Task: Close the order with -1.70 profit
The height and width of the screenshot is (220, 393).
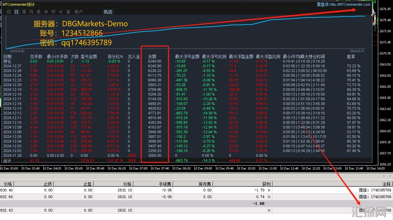Action: (269, 190)
